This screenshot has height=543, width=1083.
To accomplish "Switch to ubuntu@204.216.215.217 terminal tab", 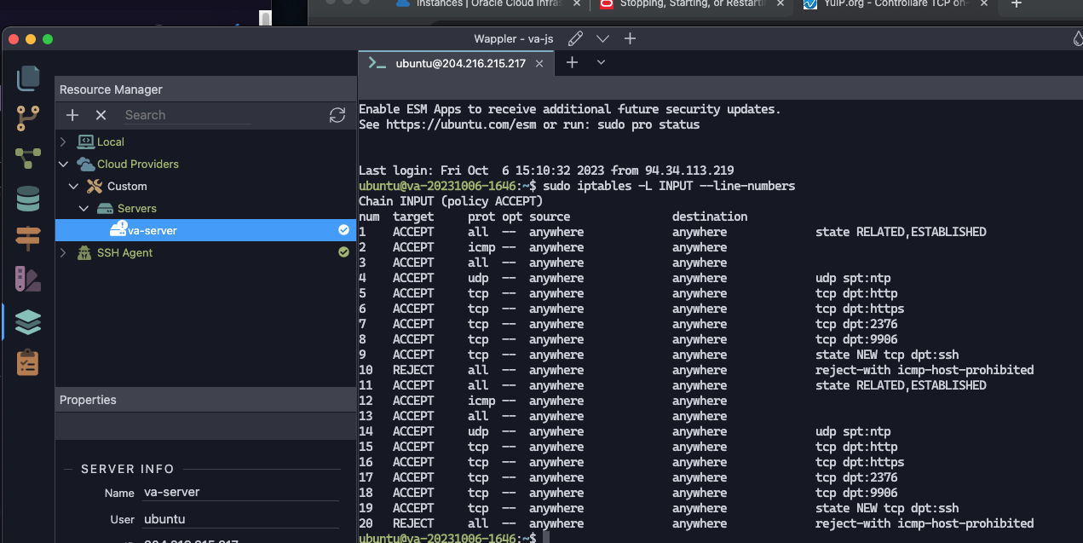I will [457, 63].
